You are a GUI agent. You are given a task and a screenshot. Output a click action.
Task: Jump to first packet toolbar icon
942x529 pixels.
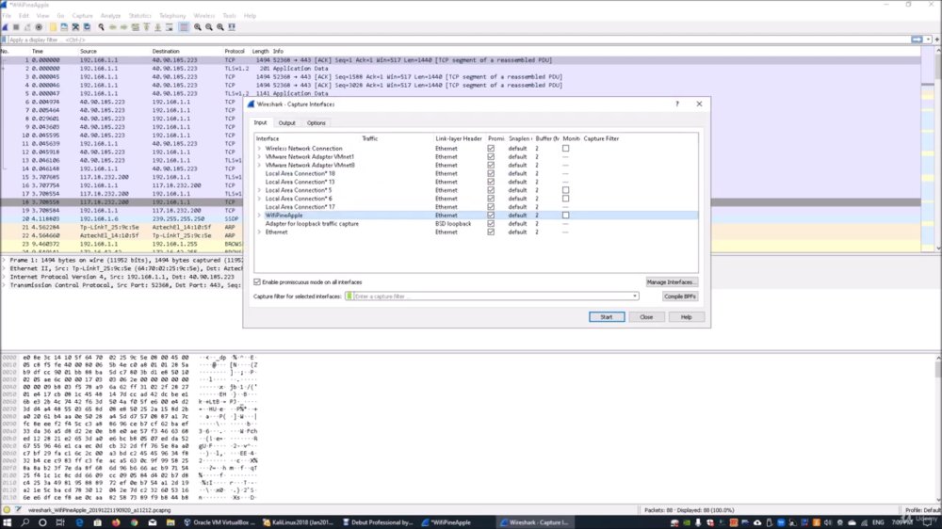coord(147,27)
